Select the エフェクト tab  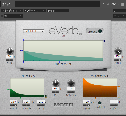[x=7, y=4]
